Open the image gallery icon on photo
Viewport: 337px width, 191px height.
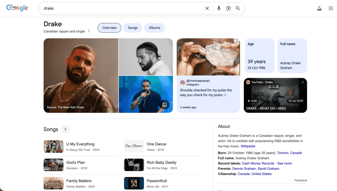click(x=165, y=105)
